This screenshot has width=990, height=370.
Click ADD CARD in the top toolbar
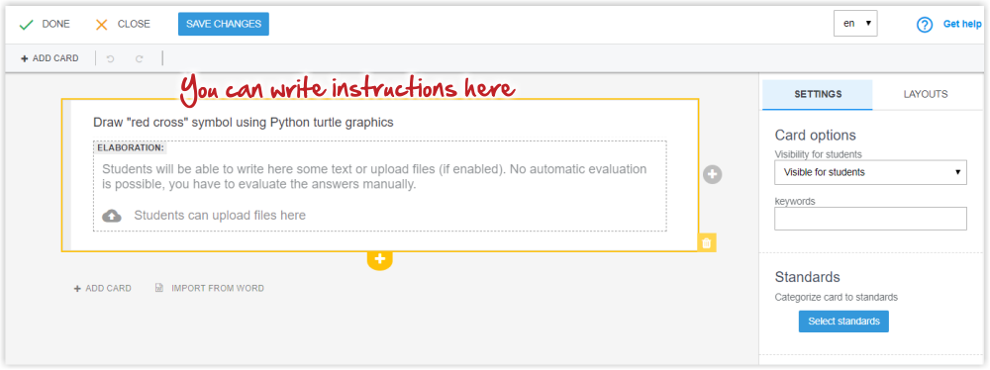tap(49, 58)
